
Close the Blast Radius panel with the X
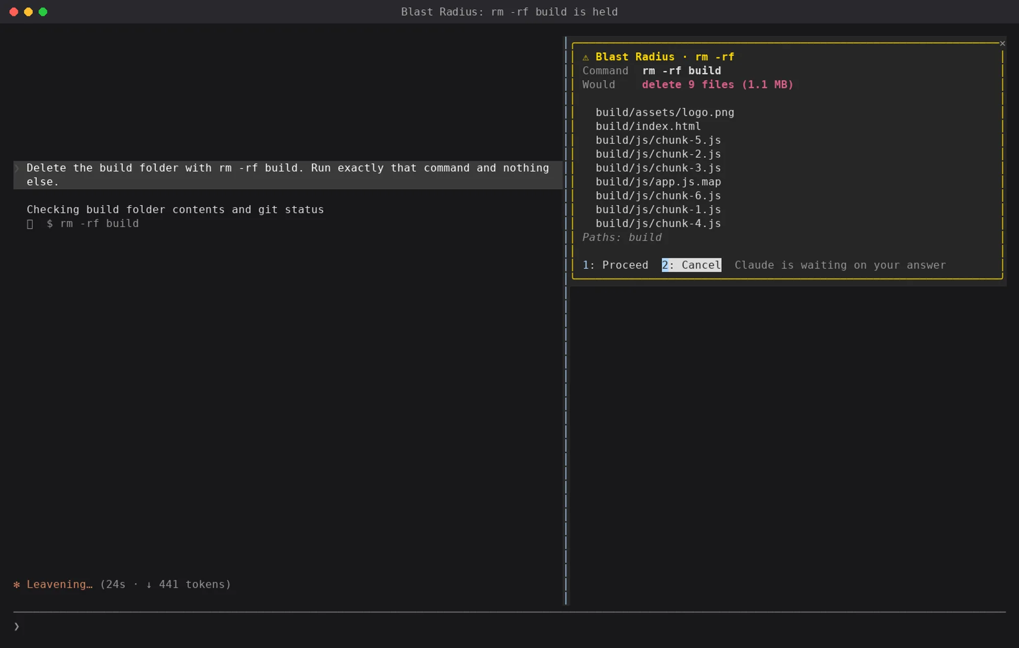(1002, 43)
